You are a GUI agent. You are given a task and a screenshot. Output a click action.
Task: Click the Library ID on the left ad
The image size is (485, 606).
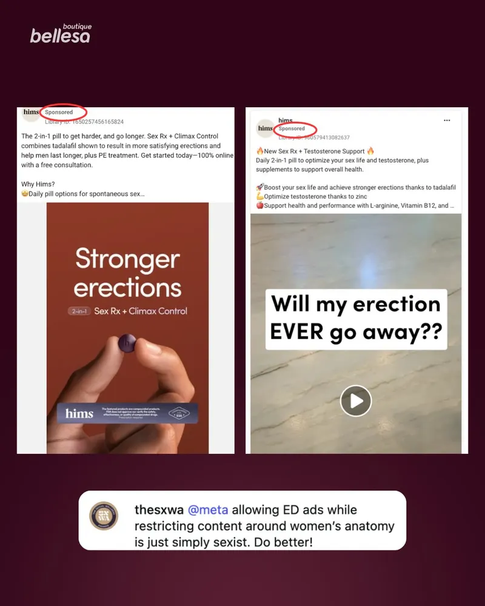(x=84, y=122)
